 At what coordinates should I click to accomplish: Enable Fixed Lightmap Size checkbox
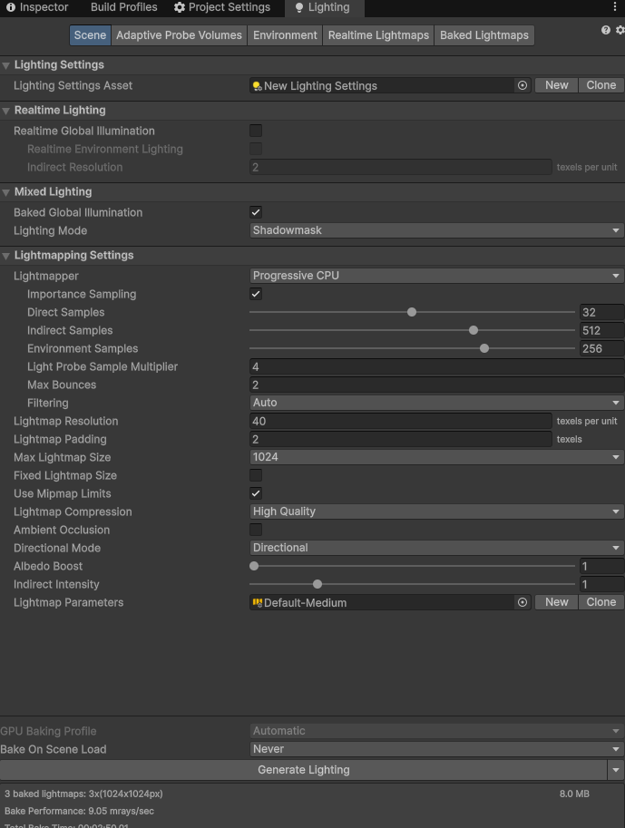tap(256, 475)
